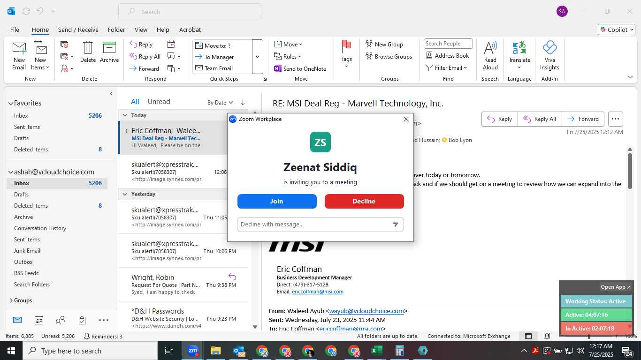Click the Ignore conversation icon

pos(64,45)
